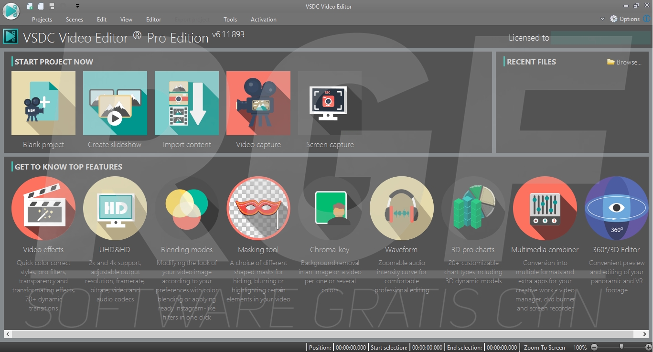Click the Options gear icon
This screenshot has height=352, width=653.
614,19
